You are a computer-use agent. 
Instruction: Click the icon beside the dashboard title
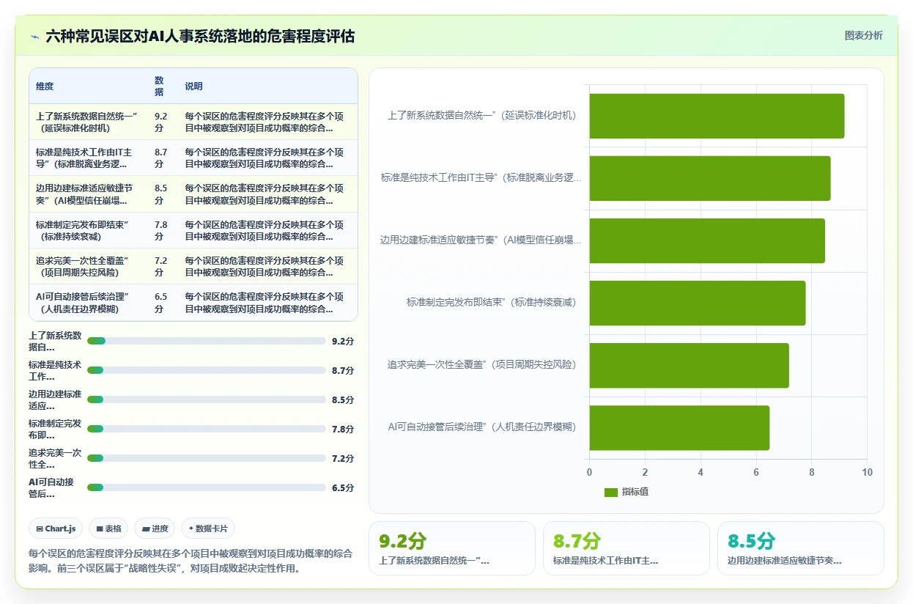tap(34, 36)
